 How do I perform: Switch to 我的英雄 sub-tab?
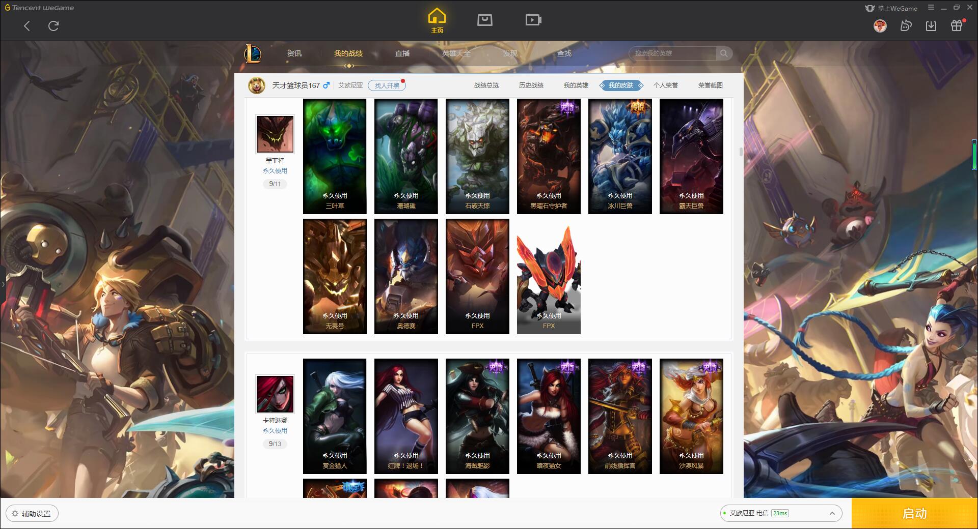[576, 85]
